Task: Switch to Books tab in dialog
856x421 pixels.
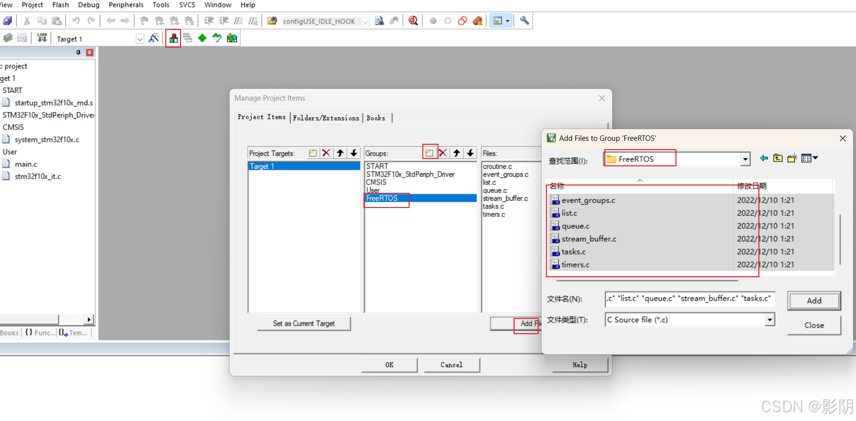Action: (x=376, y=118)
